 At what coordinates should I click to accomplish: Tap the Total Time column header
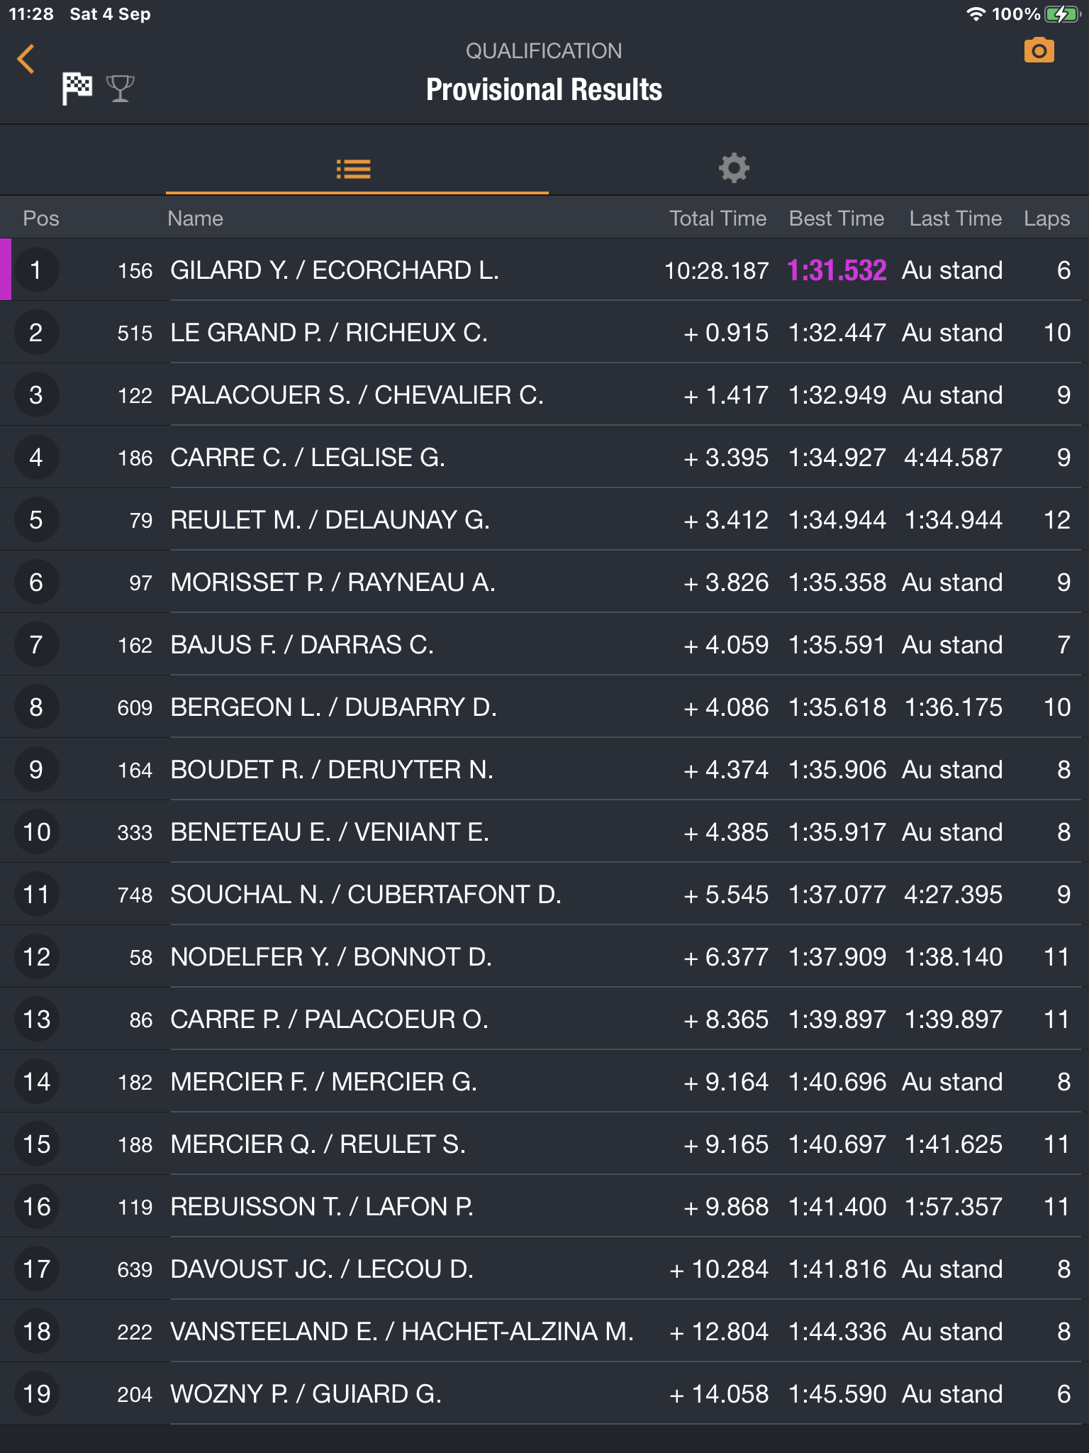click(x=717, y=219)
